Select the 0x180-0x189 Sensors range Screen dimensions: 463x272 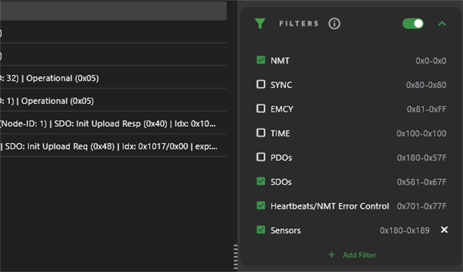click(x=405, y=231)
